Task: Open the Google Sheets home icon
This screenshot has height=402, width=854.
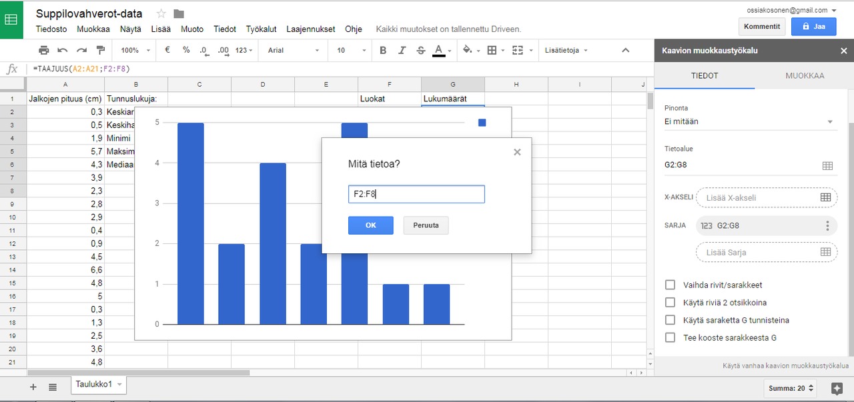Action: click(x=11, y=19)
